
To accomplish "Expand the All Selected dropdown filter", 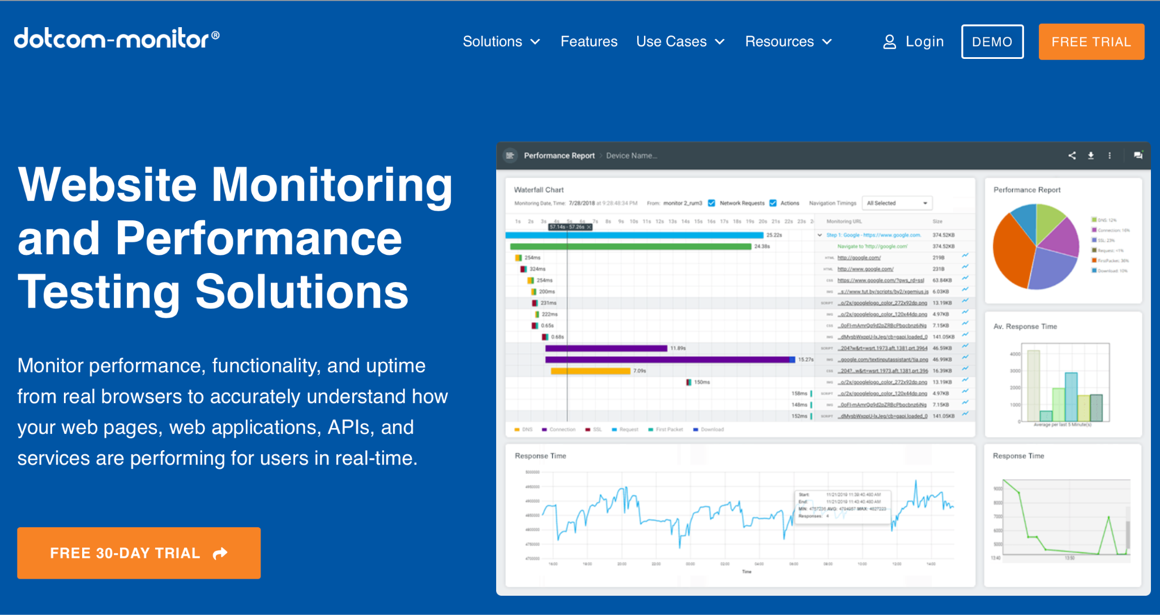I will [x=894, y=201].
